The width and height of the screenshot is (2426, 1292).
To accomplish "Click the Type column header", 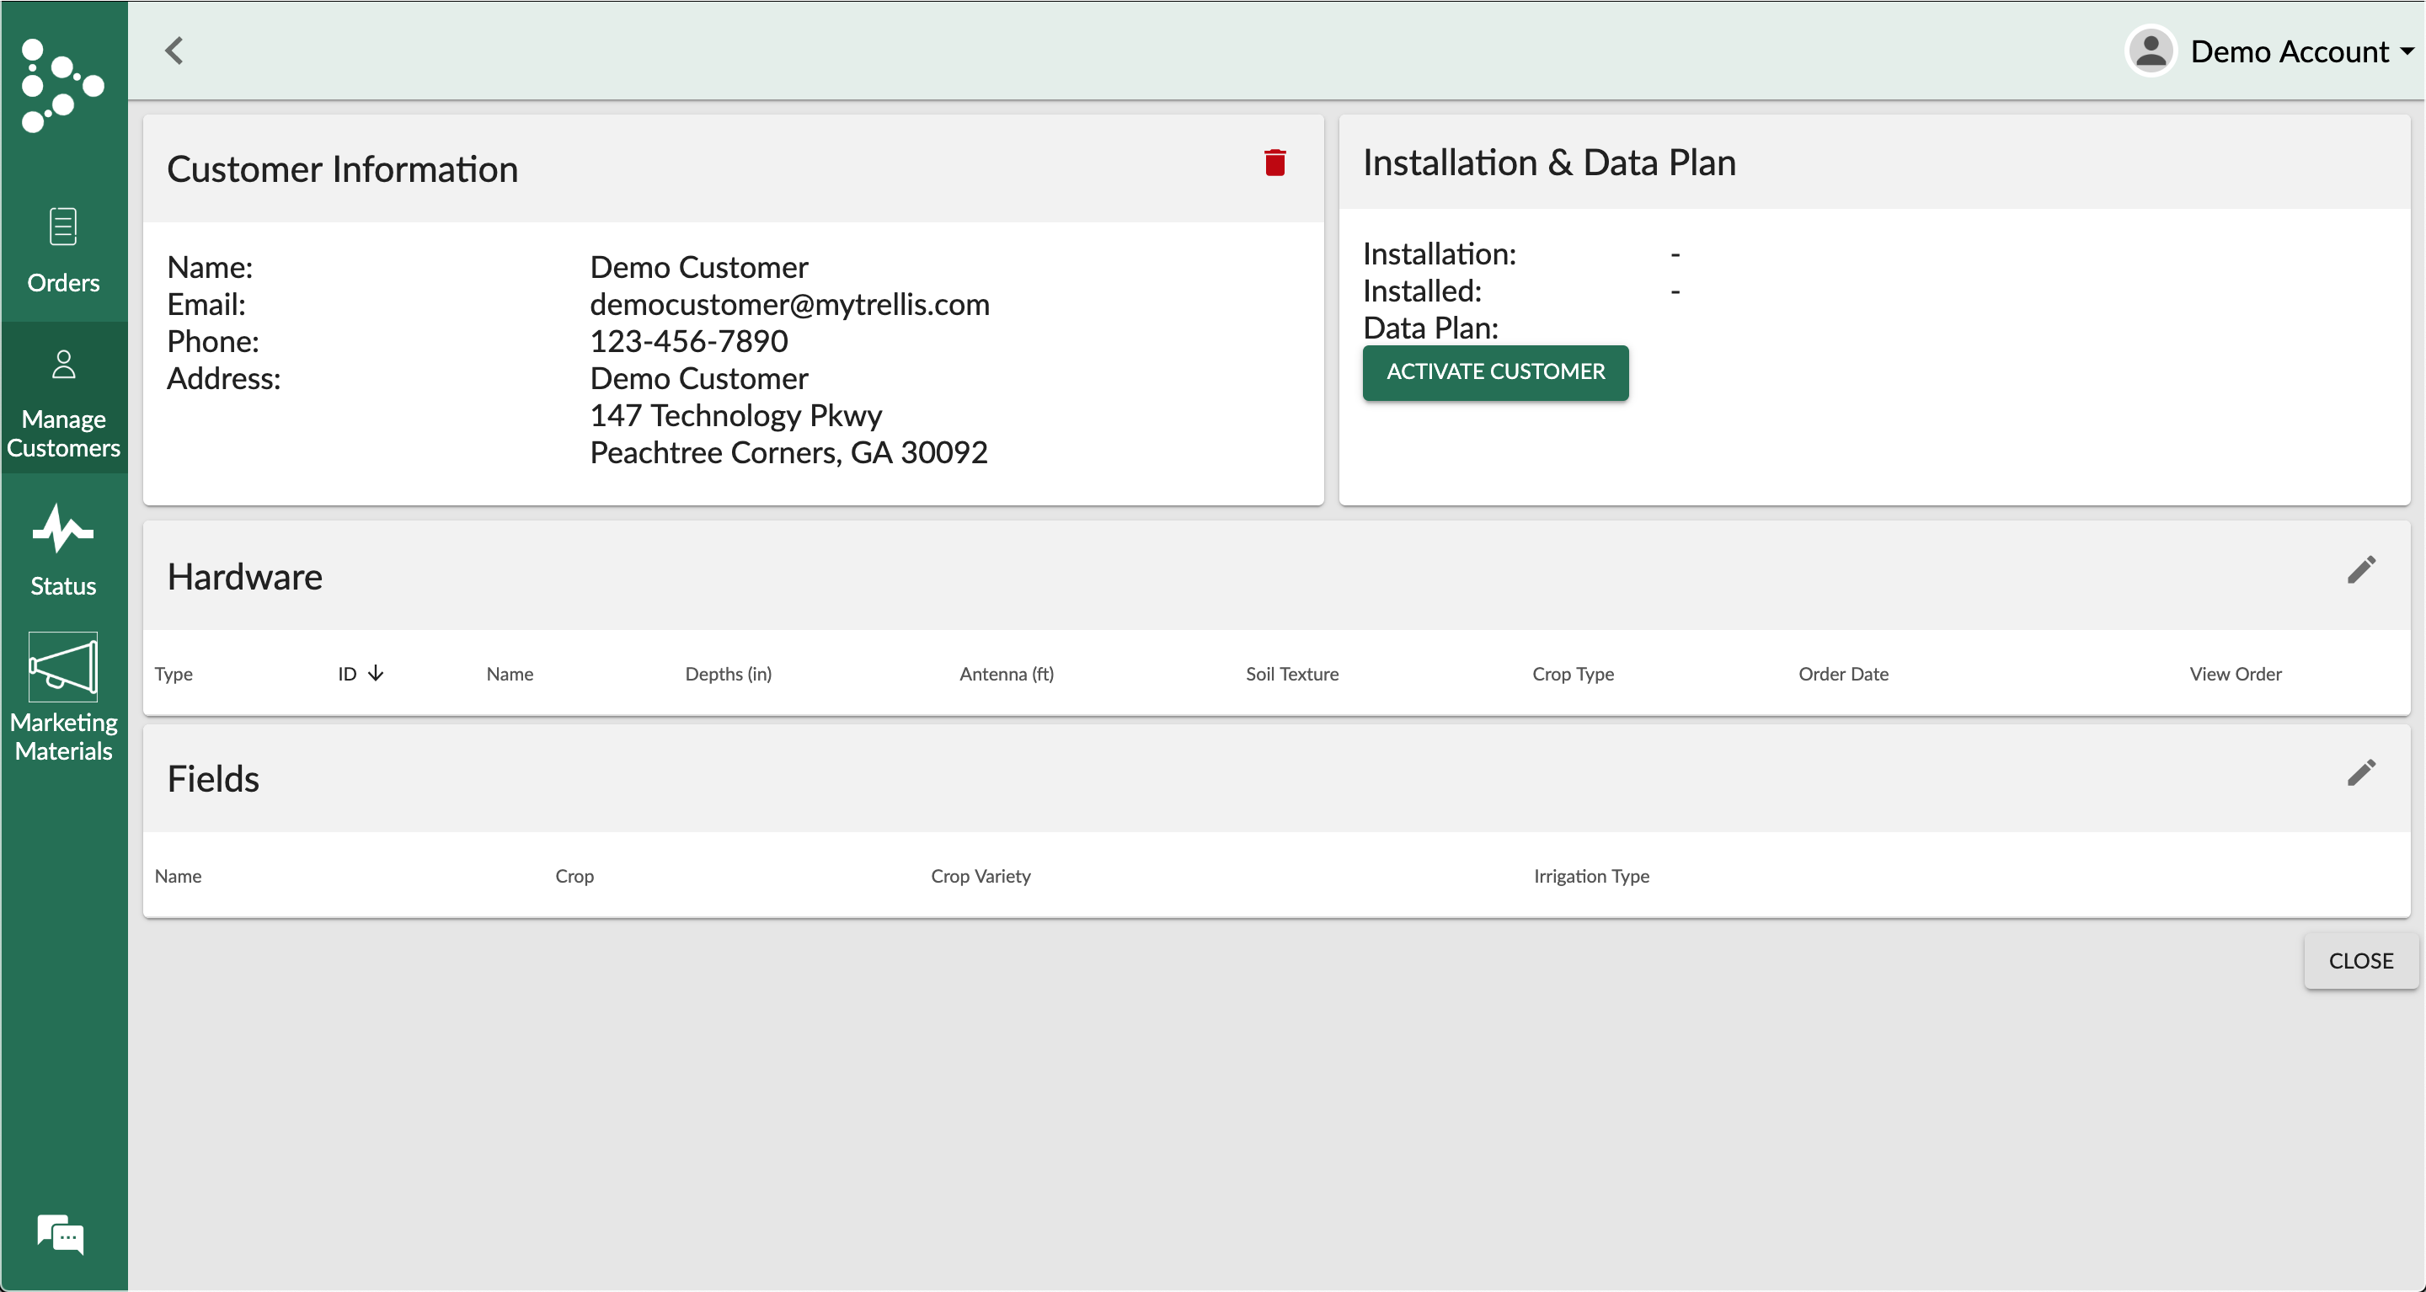I will pos(174,675).
